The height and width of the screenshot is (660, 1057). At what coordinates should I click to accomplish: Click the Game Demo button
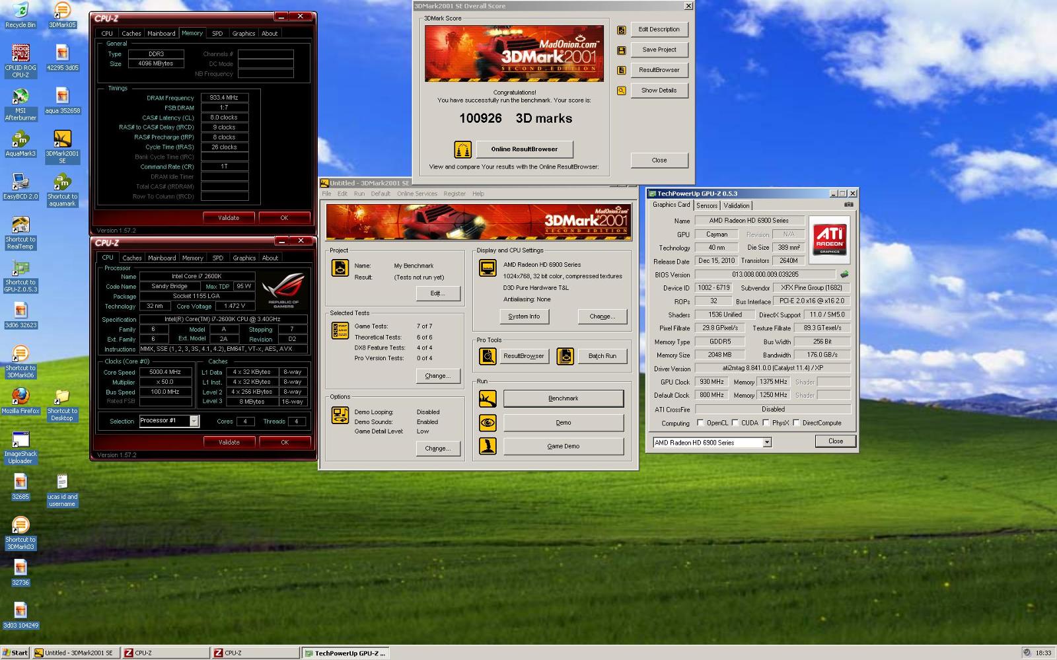[564, 446]
